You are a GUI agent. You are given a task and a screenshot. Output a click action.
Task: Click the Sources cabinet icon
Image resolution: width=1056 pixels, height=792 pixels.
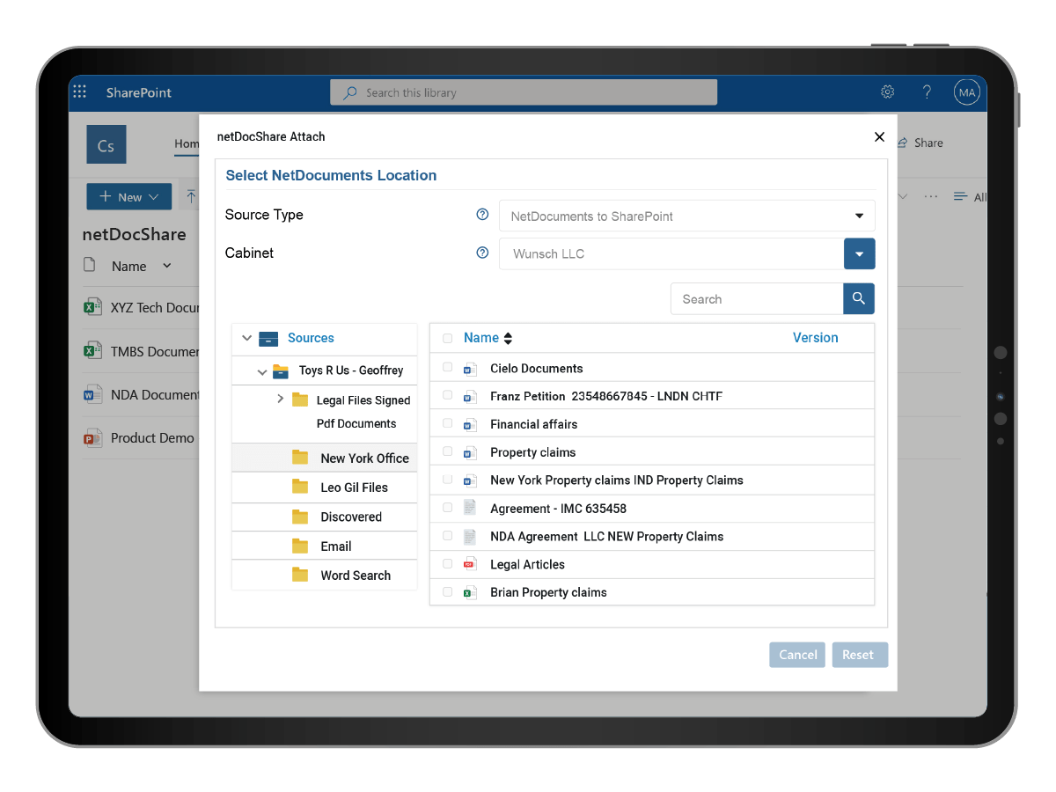(268, 338)
